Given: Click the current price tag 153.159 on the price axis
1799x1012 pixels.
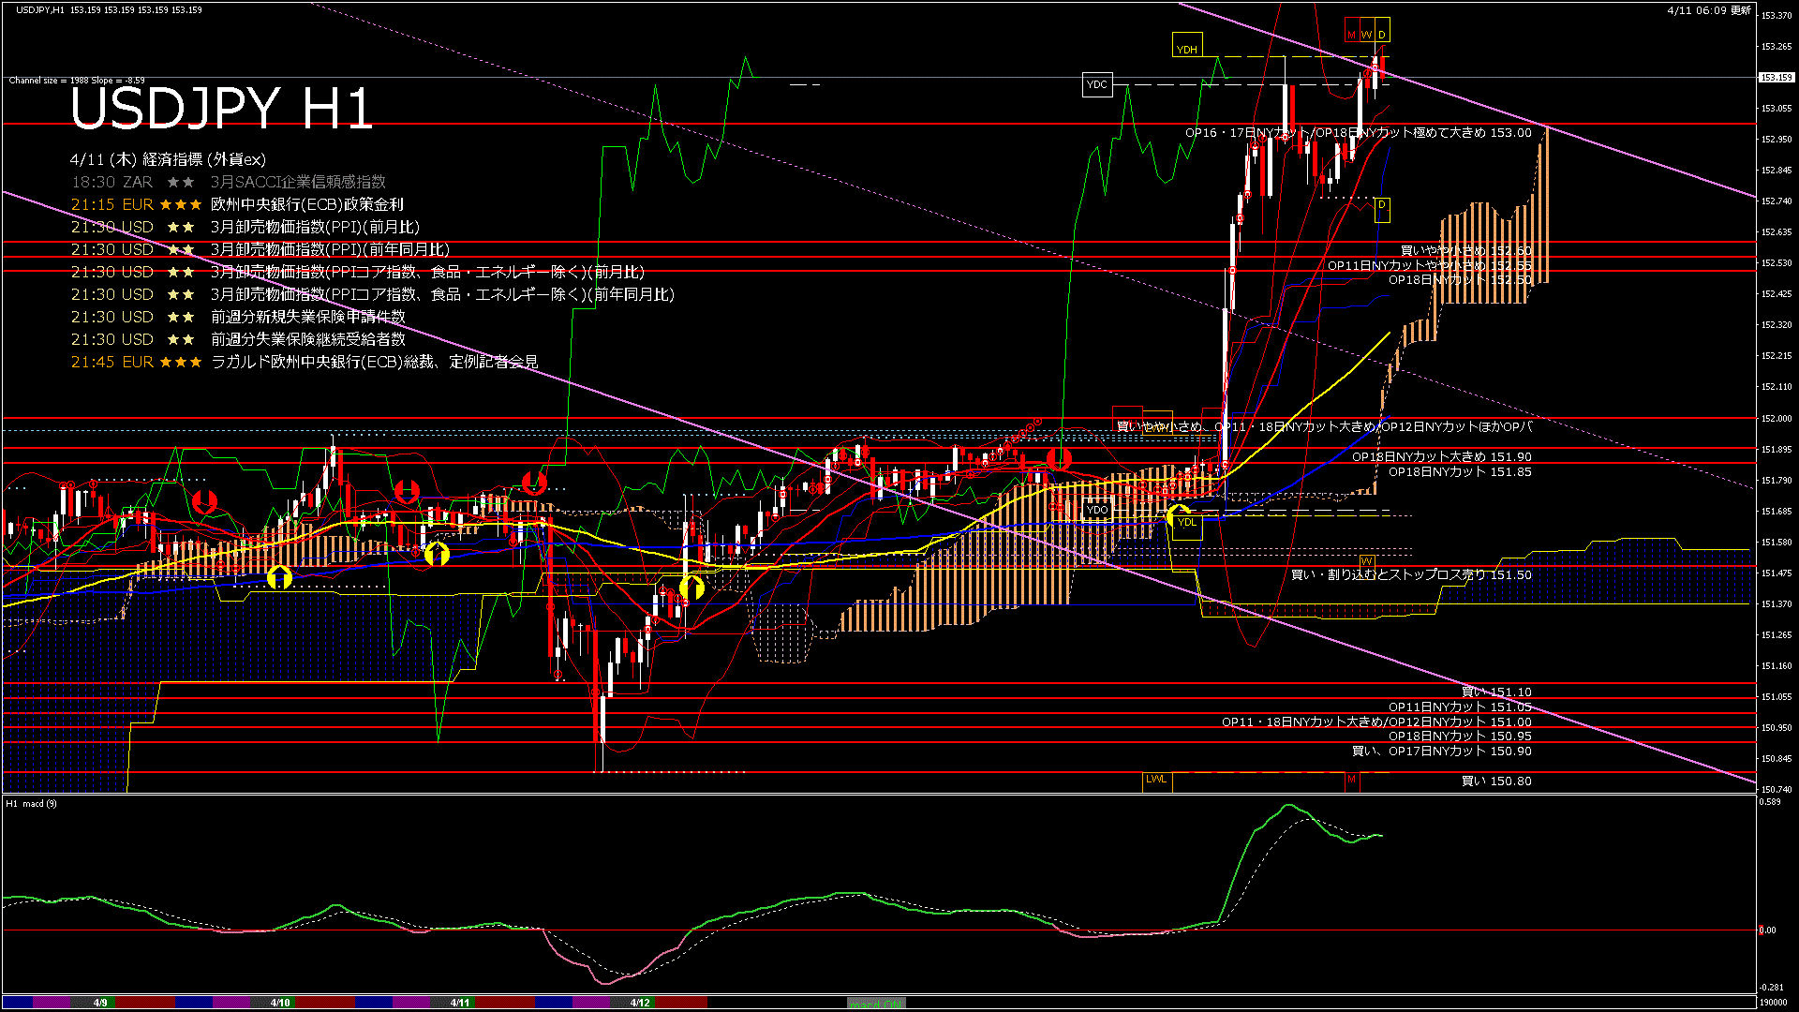Looking at the screenshot, I should coord(1776,78).
